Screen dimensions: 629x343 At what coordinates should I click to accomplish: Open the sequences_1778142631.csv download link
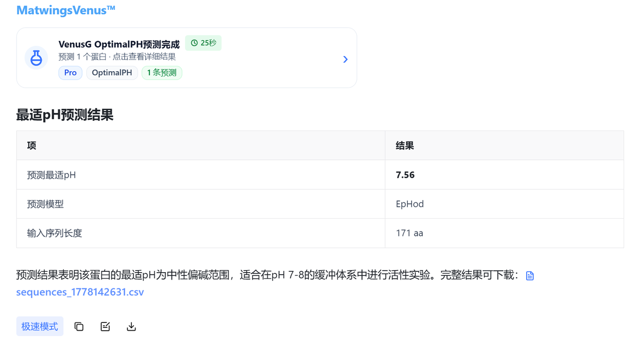coord(80,292)
